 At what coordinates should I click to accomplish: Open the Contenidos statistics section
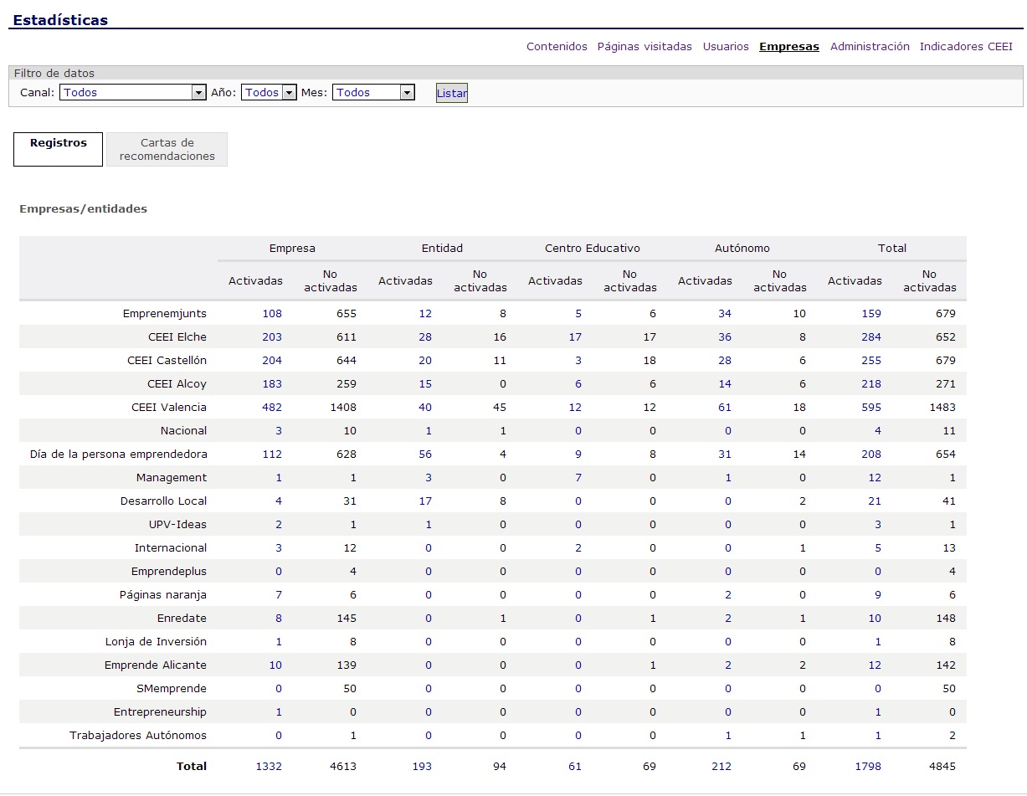point(557,47)
